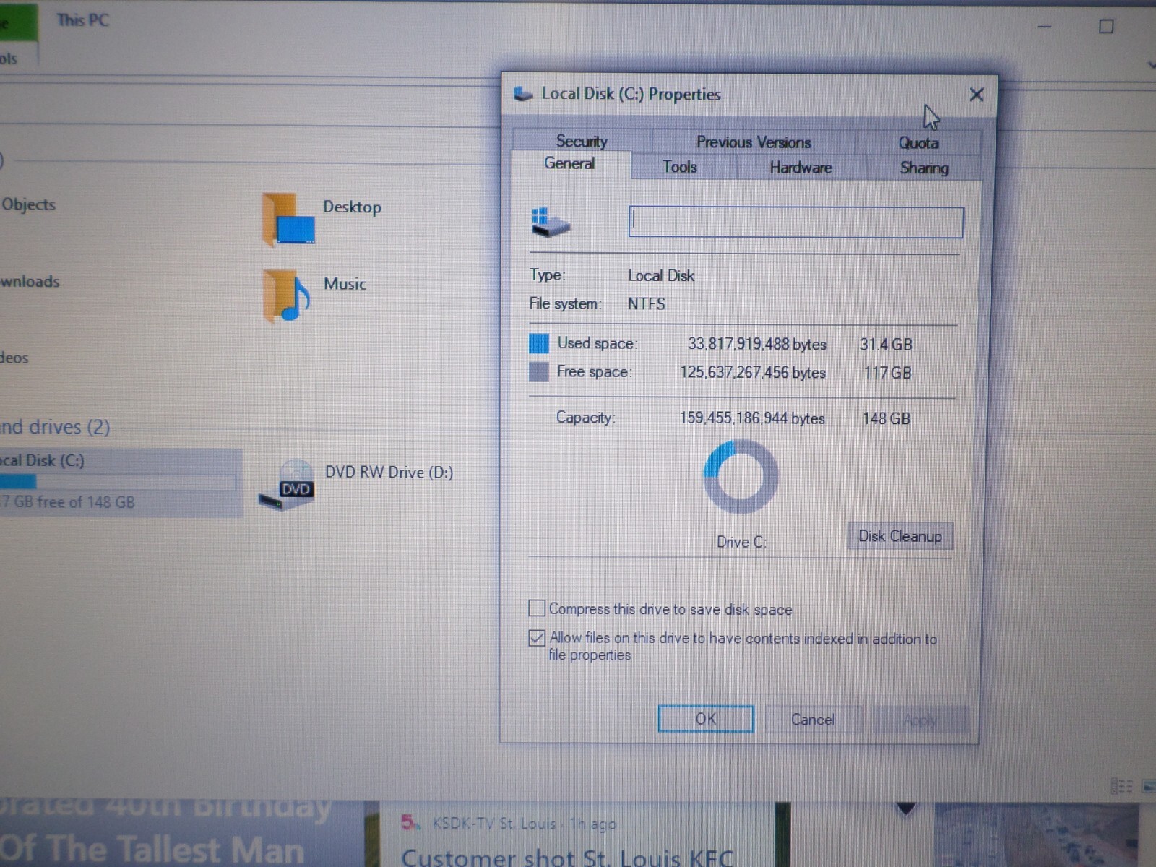Select the DVD RW Drive (D:) icon
The width and height of the screenshot is (1156, 867).
point(287,485)
